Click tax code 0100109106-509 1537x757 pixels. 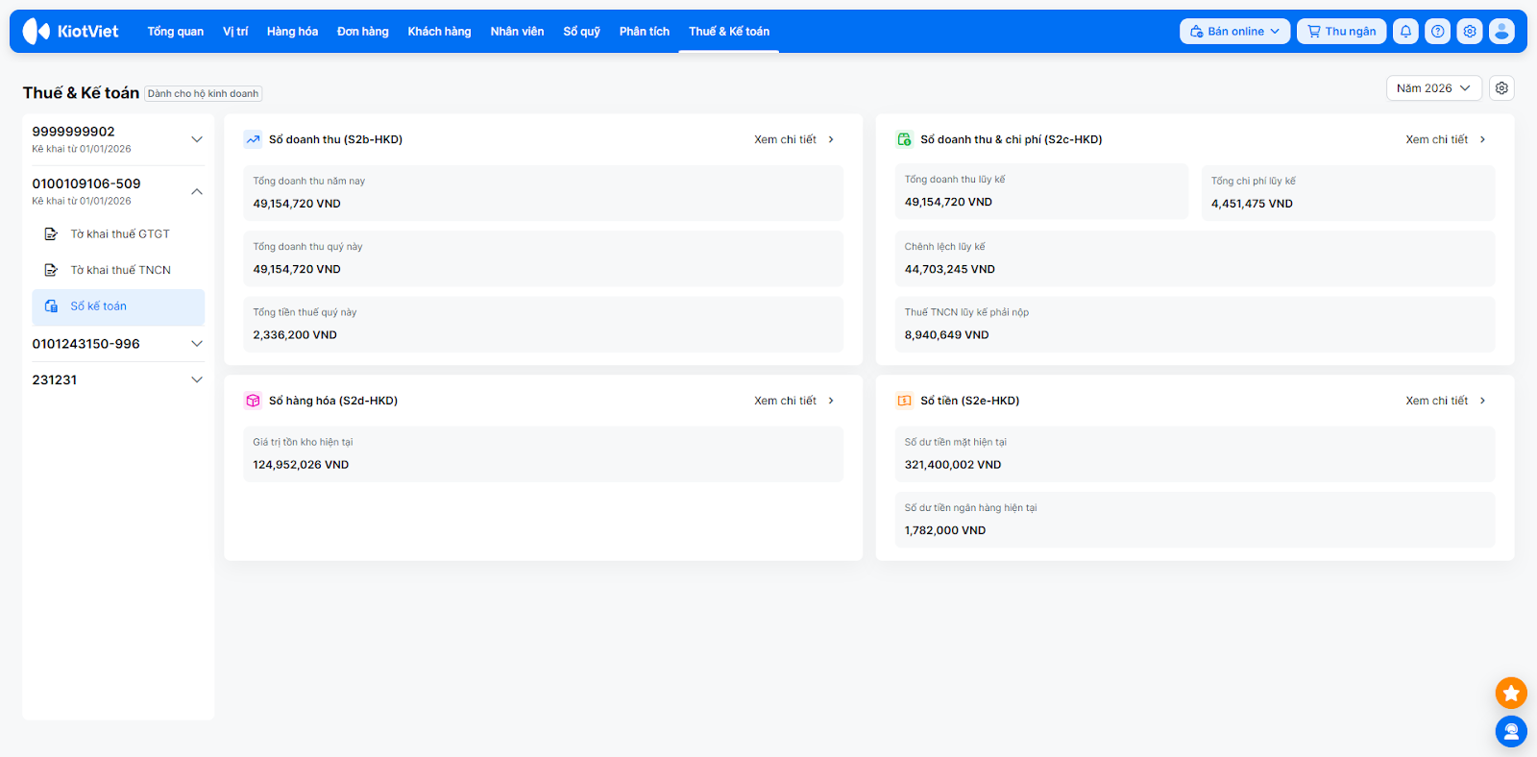(x=86, y=183)
